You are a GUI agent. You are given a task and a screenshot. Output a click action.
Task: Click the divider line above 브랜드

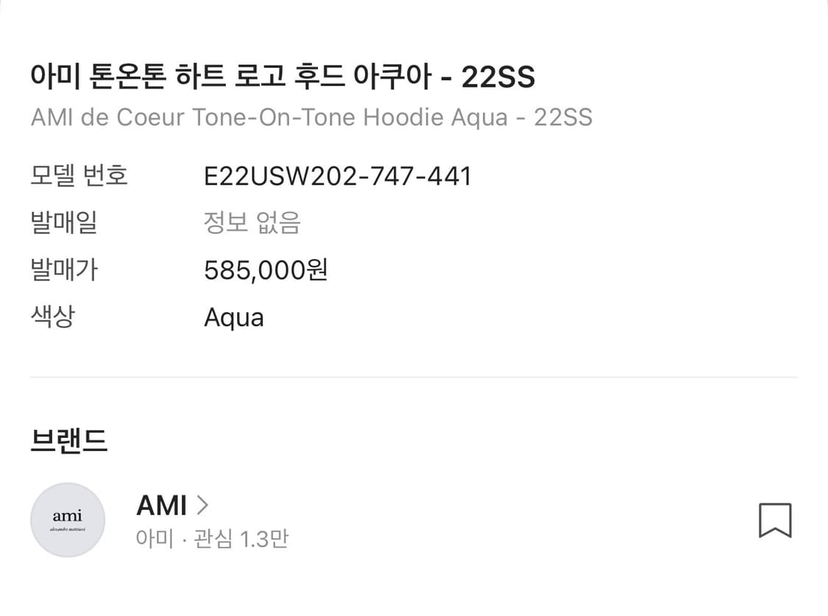(414, 378)
